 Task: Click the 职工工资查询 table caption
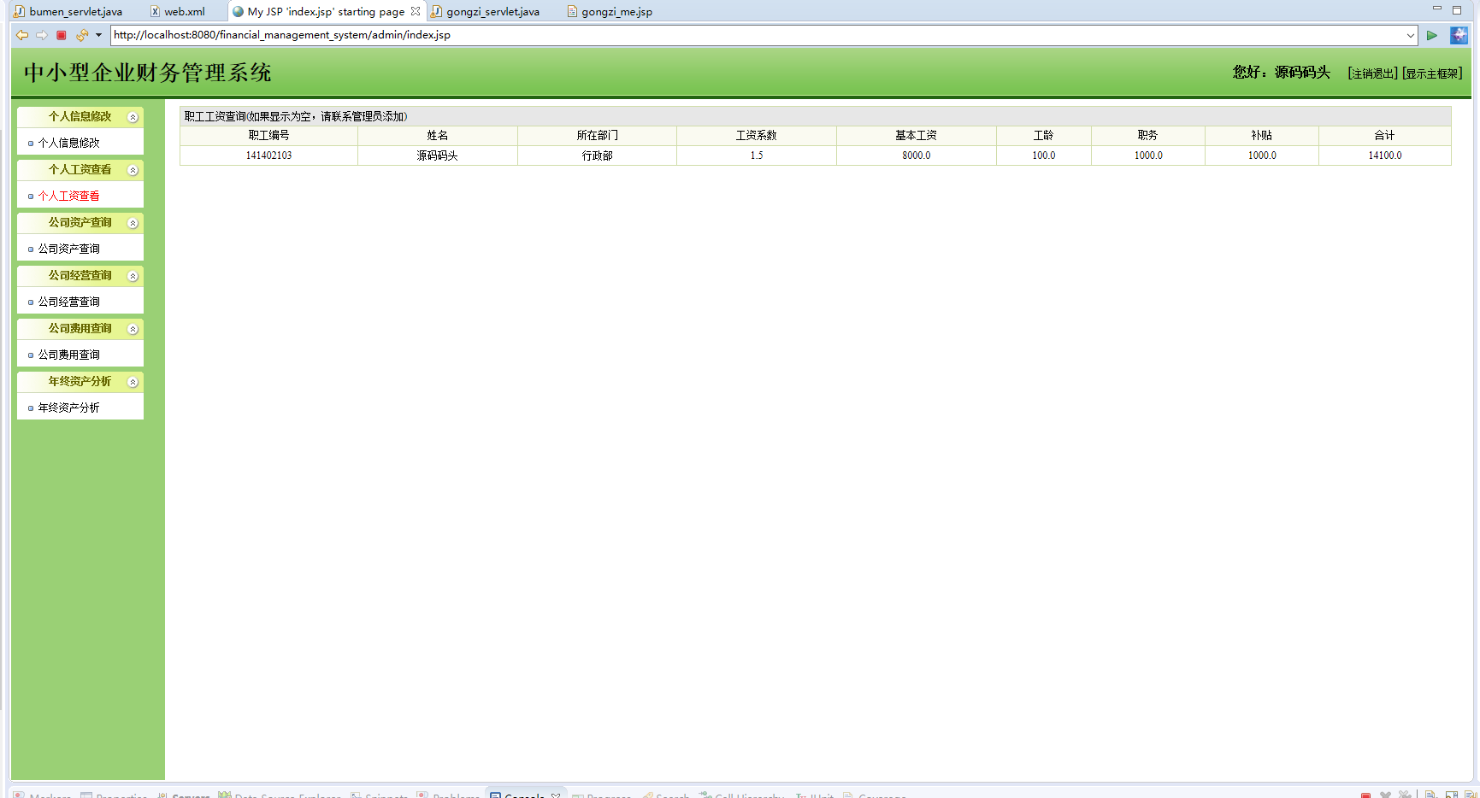(296, 116)
